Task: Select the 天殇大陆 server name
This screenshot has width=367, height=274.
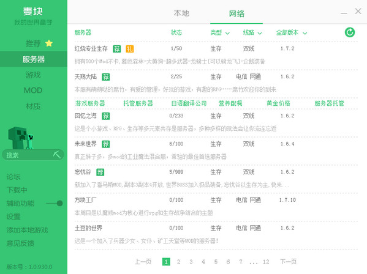Action: [86, 76]
